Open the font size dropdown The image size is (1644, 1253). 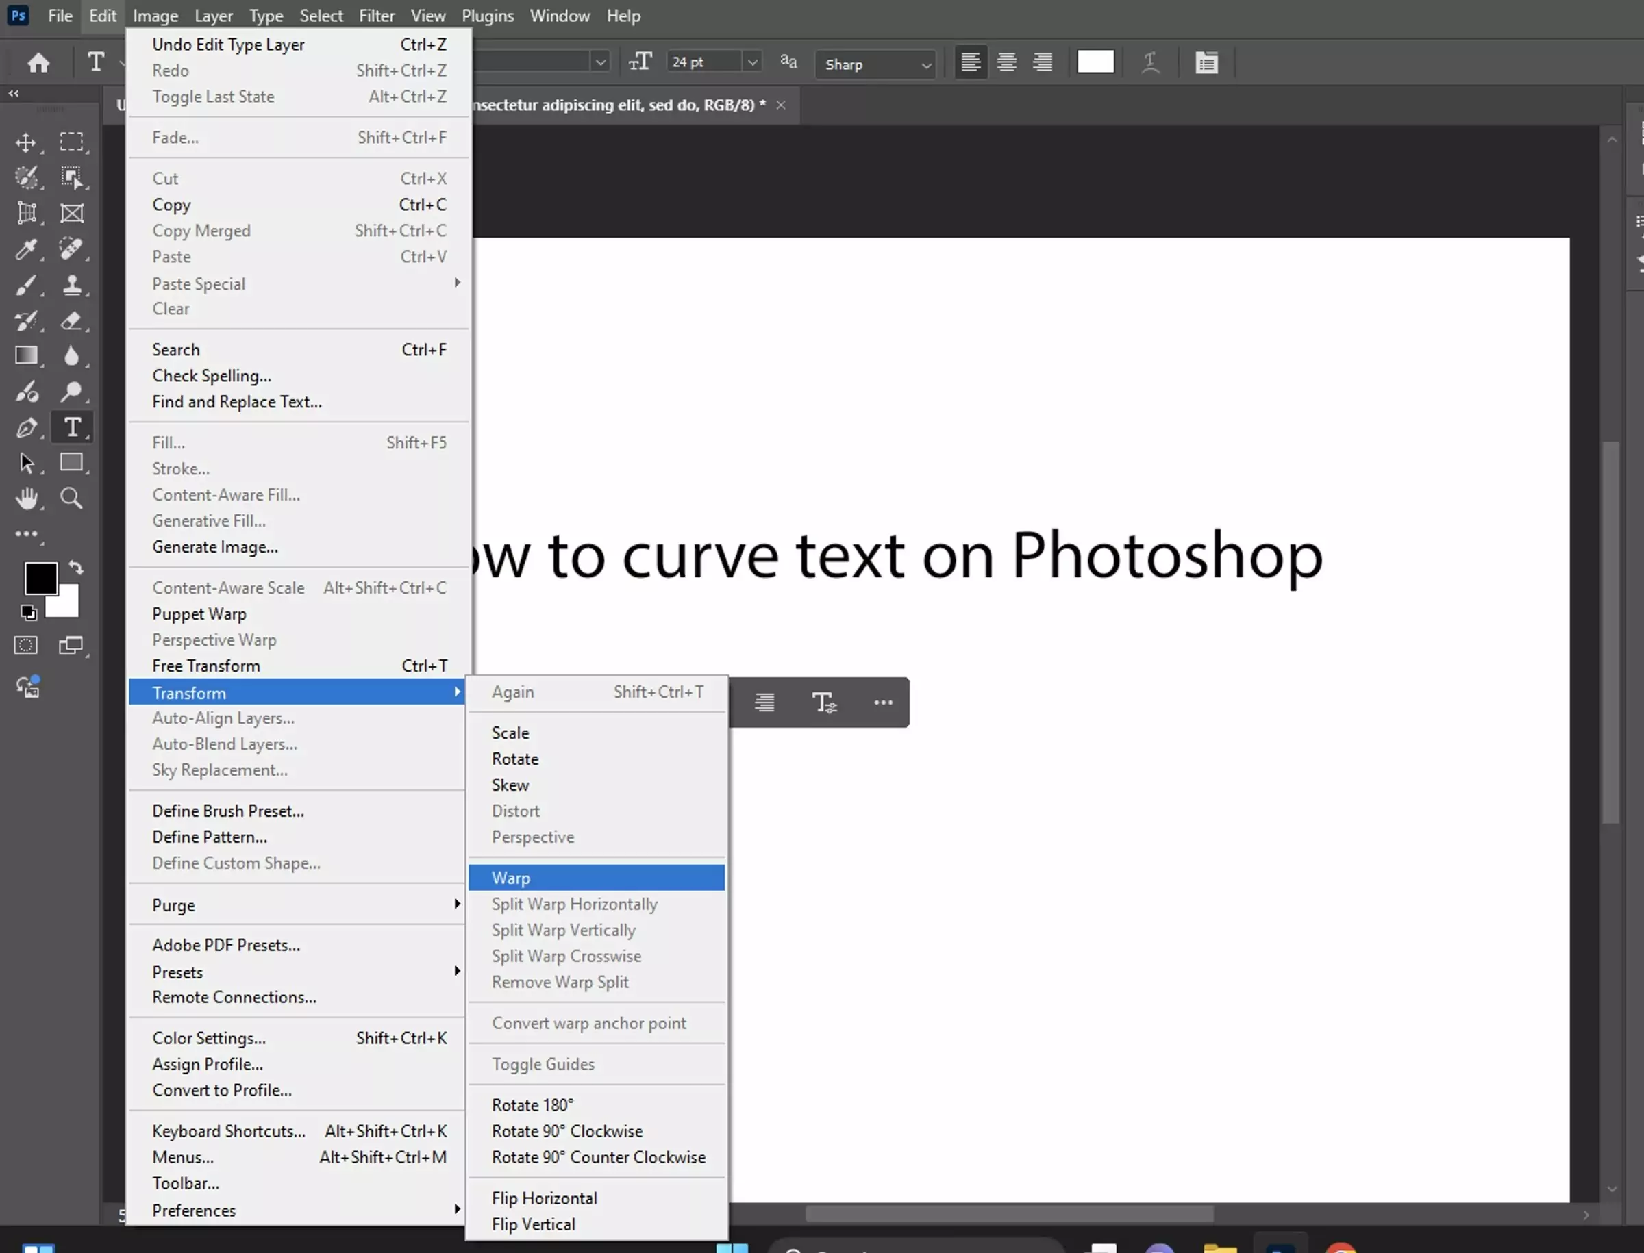(752, 62)
